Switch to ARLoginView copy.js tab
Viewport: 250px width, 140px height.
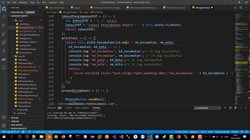point(176,8)
